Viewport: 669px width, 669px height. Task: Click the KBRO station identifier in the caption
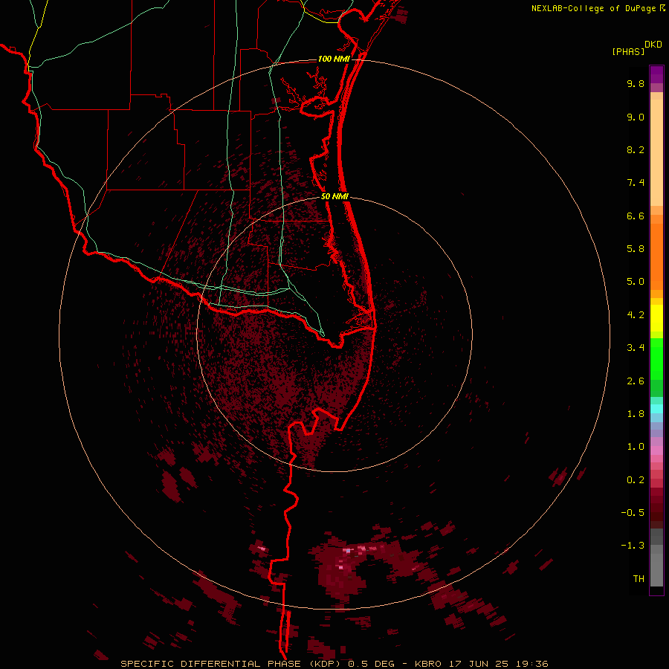tap(428, 664)
